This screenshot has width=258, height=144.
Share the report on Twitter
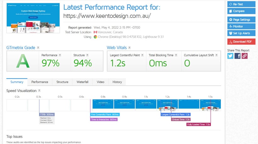230,56
